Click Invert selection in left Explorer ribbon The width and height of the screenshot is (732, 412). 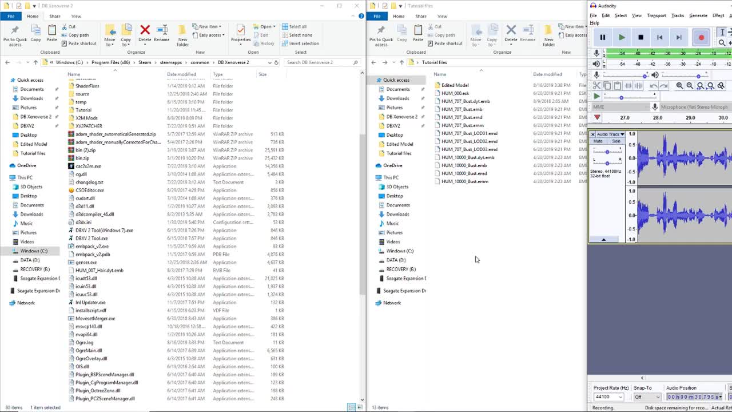coord(300,43)
